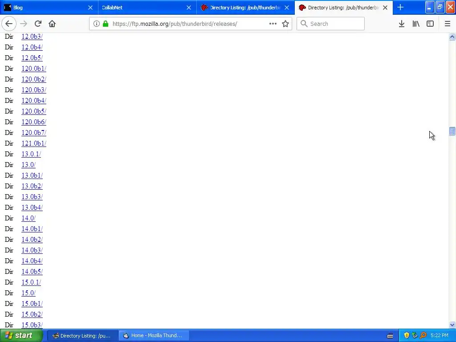Open the 120.0b4/ directory link
This screenshot has height=342, width=456.
(x=34, y=101)
